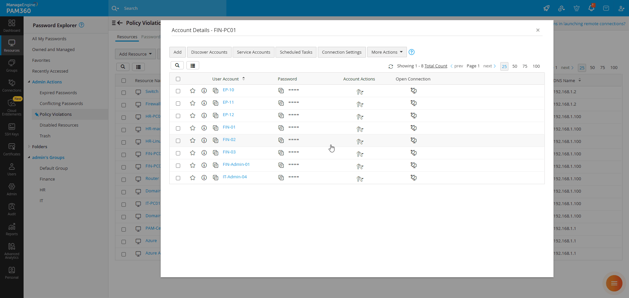Star the EP-10 account as favorite

(193, 91)
